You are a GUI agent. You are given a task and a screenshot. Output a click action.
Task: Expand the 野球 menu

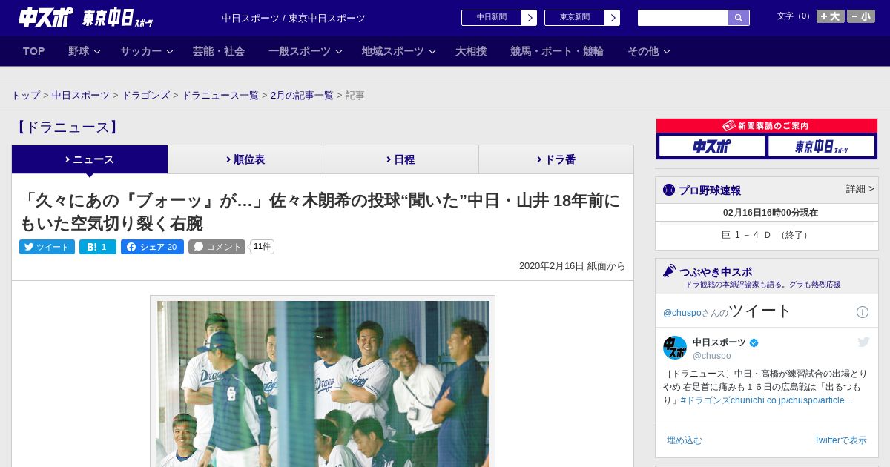(x=85, y=51)
